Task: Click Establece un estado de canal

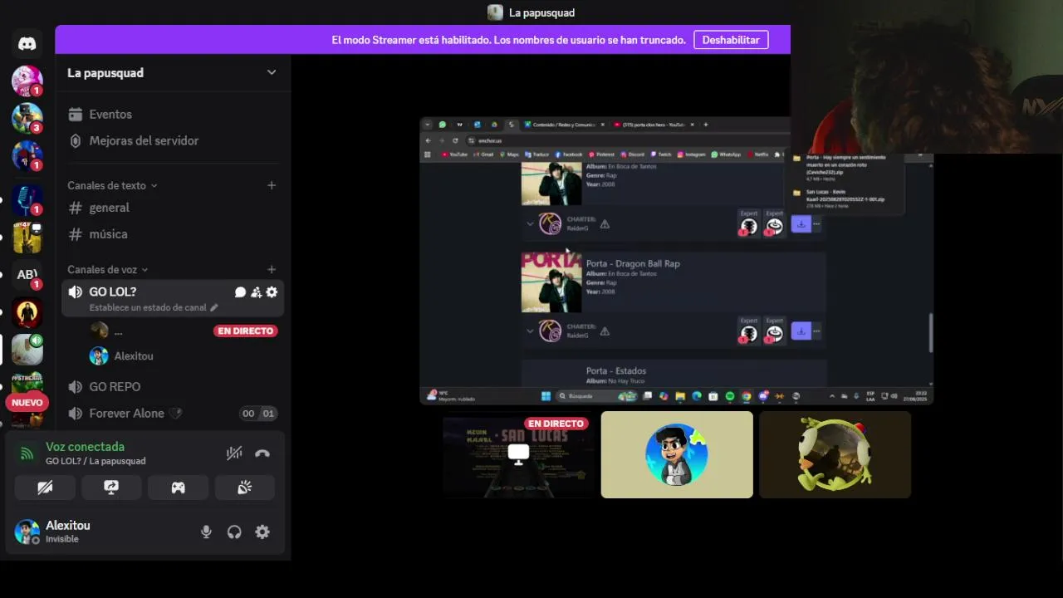Action: [148, 307]
